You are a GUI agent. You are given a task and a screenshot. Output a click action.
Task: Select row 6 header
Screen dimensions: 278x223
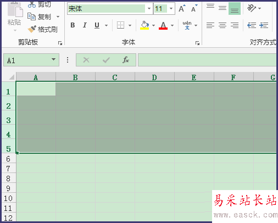[x=8, y=158]
